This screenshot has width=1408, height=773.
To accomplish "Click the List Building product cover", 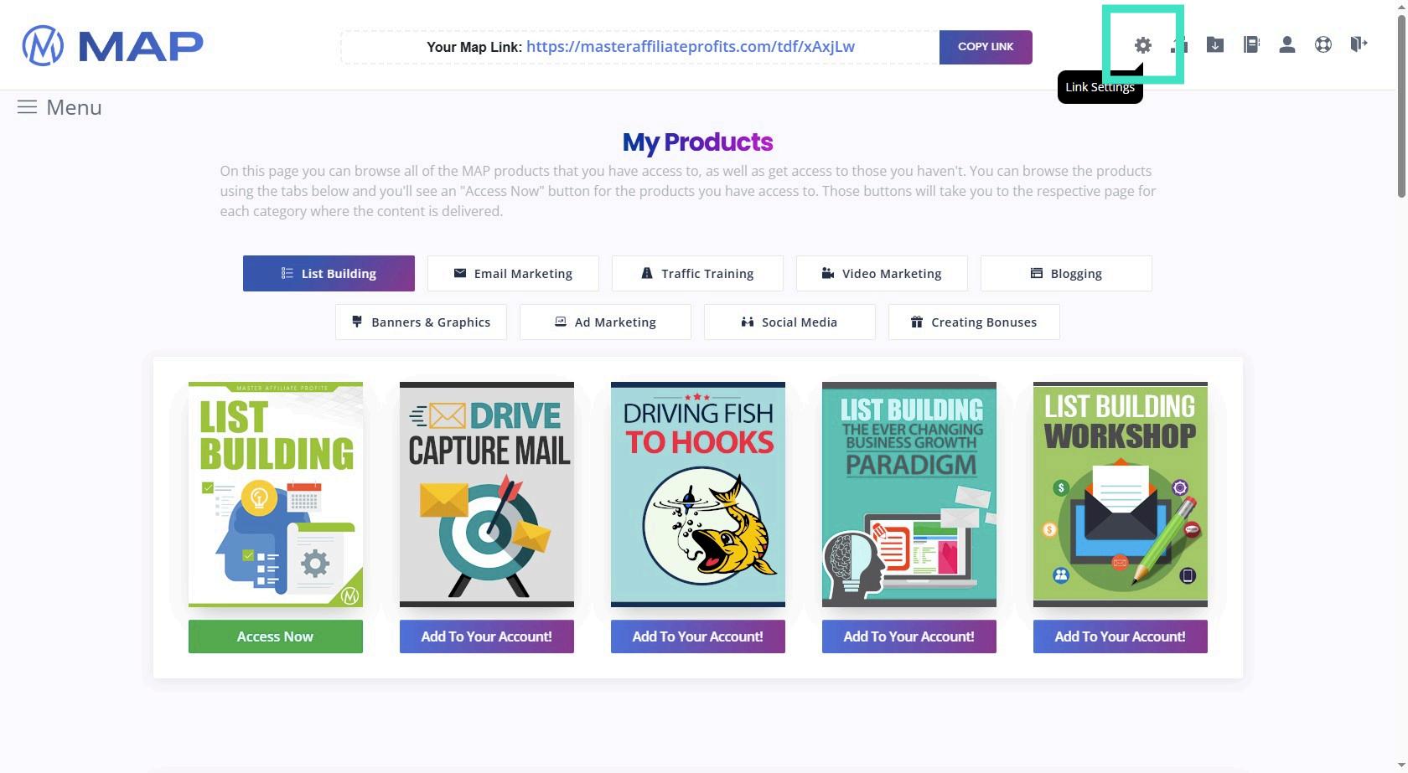I will (276, 494).
